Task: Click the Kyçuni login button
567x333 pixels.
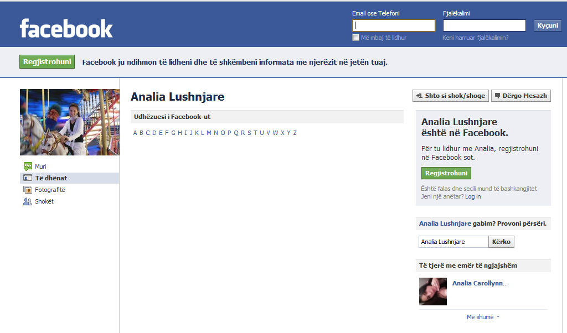Action: (x=548, y=25)
